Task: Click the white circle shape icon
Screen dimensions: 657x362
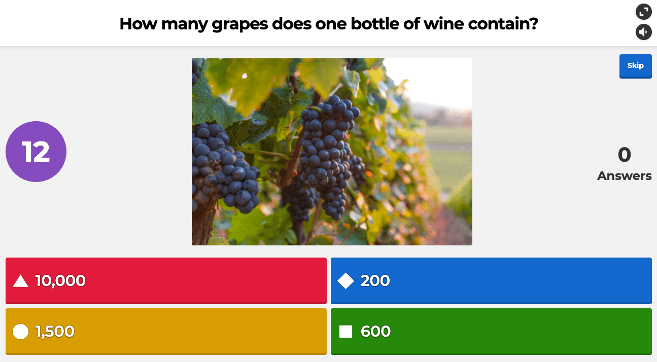Action: (20, 332)
